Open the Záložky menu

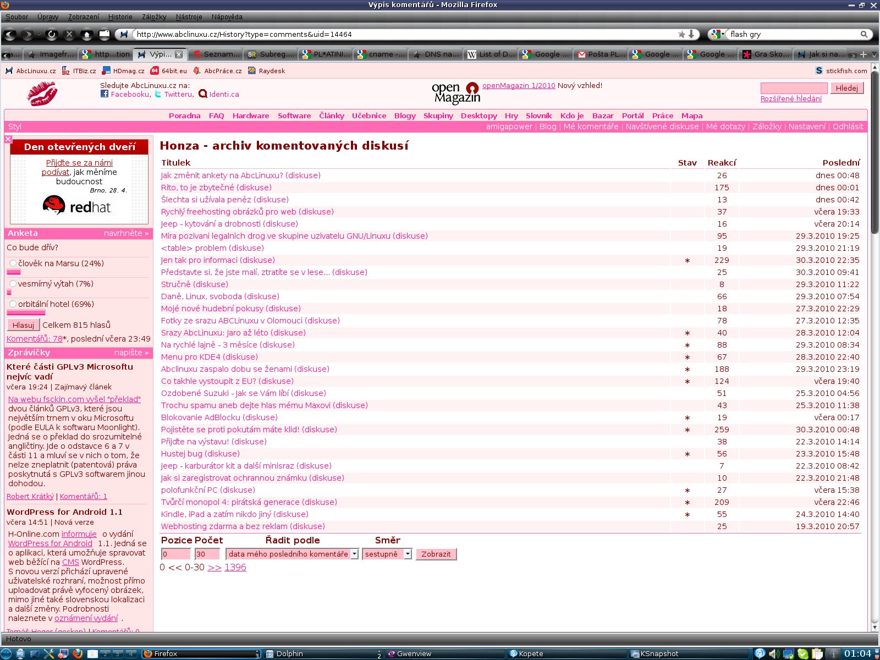click(x=154, y=17)
